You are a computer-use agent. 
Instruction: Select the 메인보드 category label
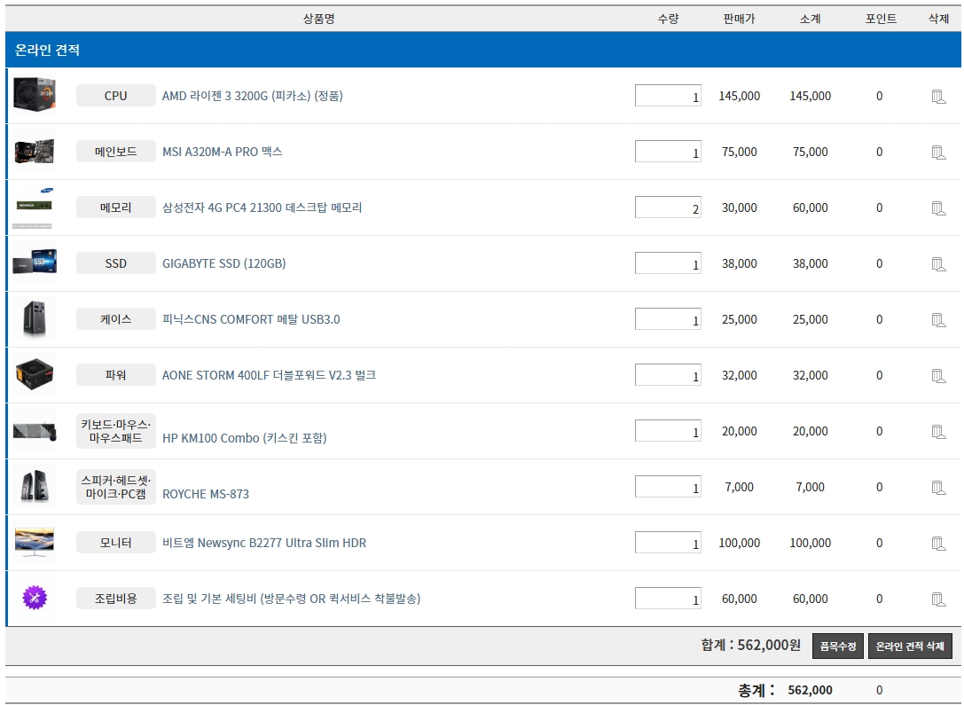click(115, 152)
